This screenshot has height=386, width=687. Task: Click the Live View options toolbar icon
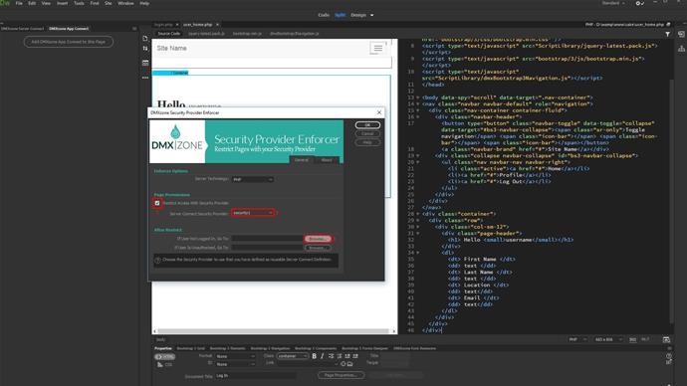145,63
